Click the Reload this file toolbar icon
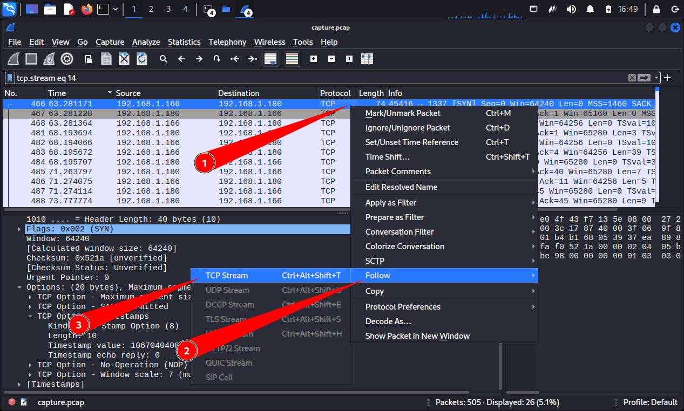Image resolution: width=684 pixels, height=411 pixels. click(x=142, y=59)
